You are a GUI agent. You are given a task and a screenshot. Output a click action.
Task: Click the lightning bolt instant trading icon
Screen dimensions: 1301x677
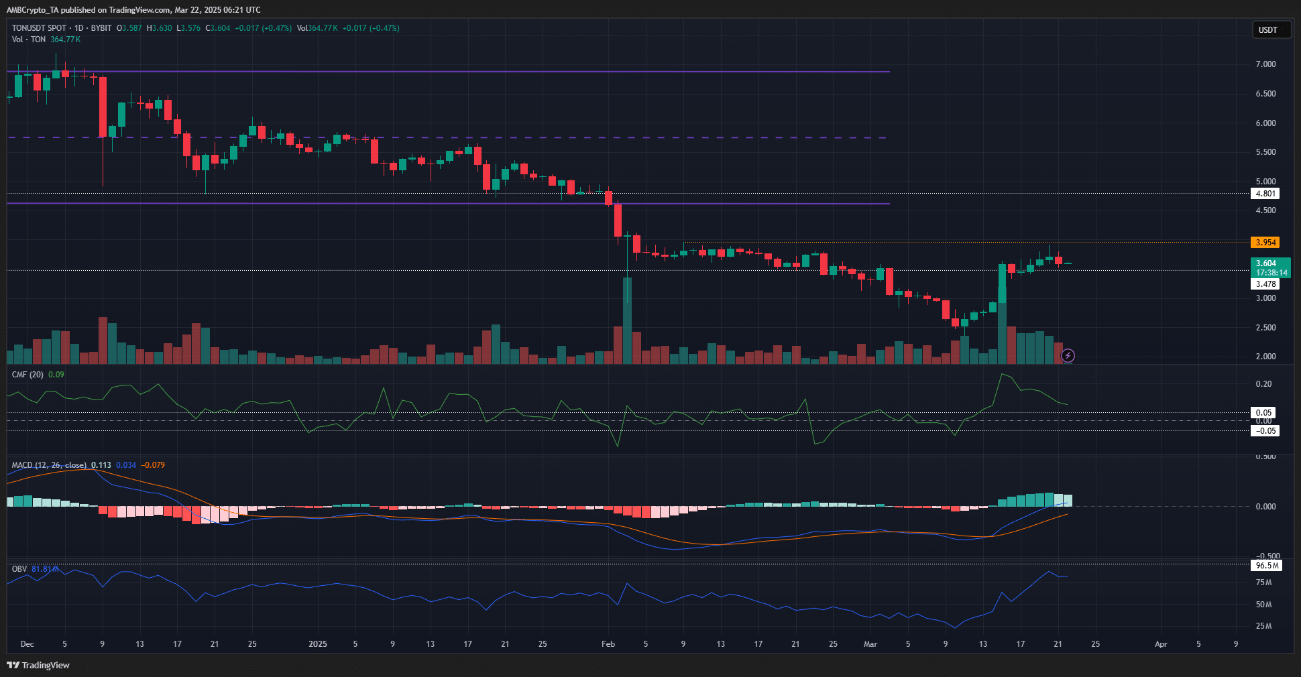1068,356
